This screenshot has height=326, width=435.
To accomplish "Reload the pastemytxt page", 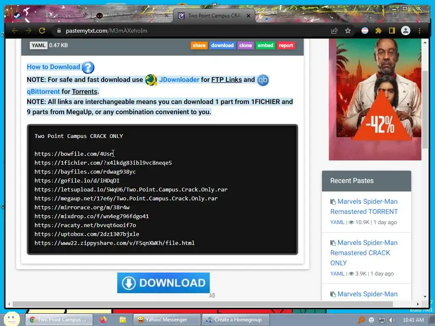I will pyautogui.click(x=42, y=31).
